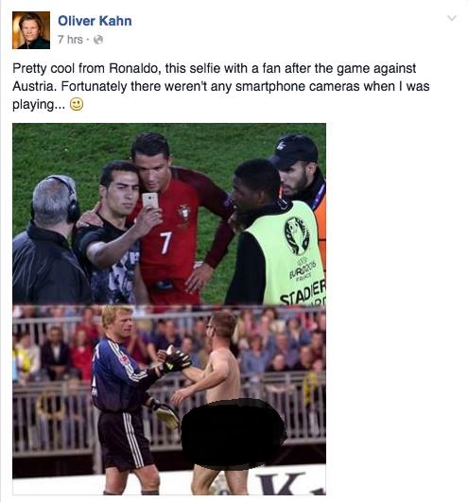Open the post's 7 hrs timestamp link

pos(70,40)
